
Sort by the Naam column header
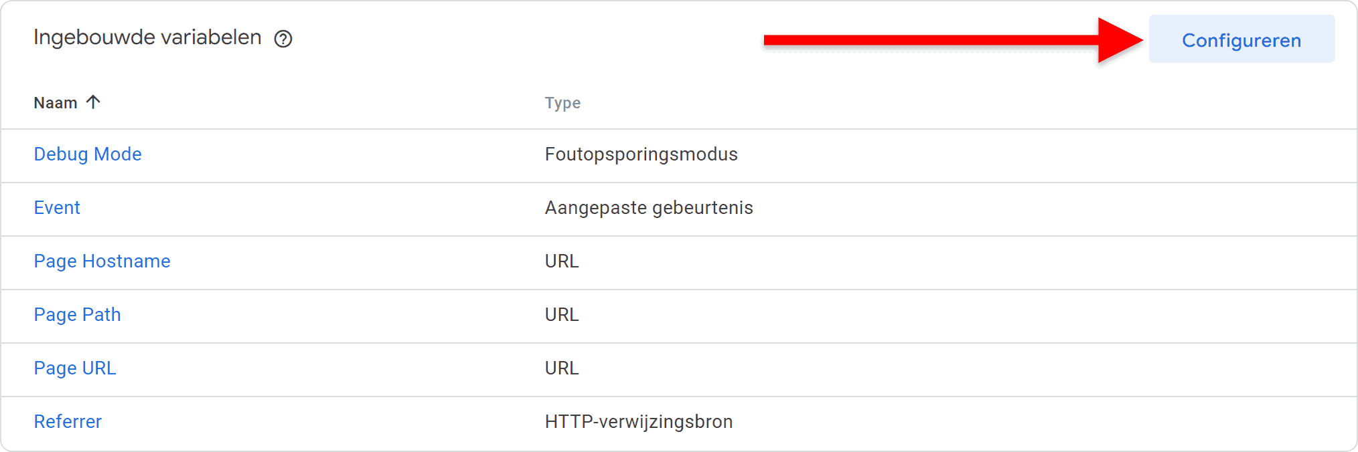coord(56,103)
